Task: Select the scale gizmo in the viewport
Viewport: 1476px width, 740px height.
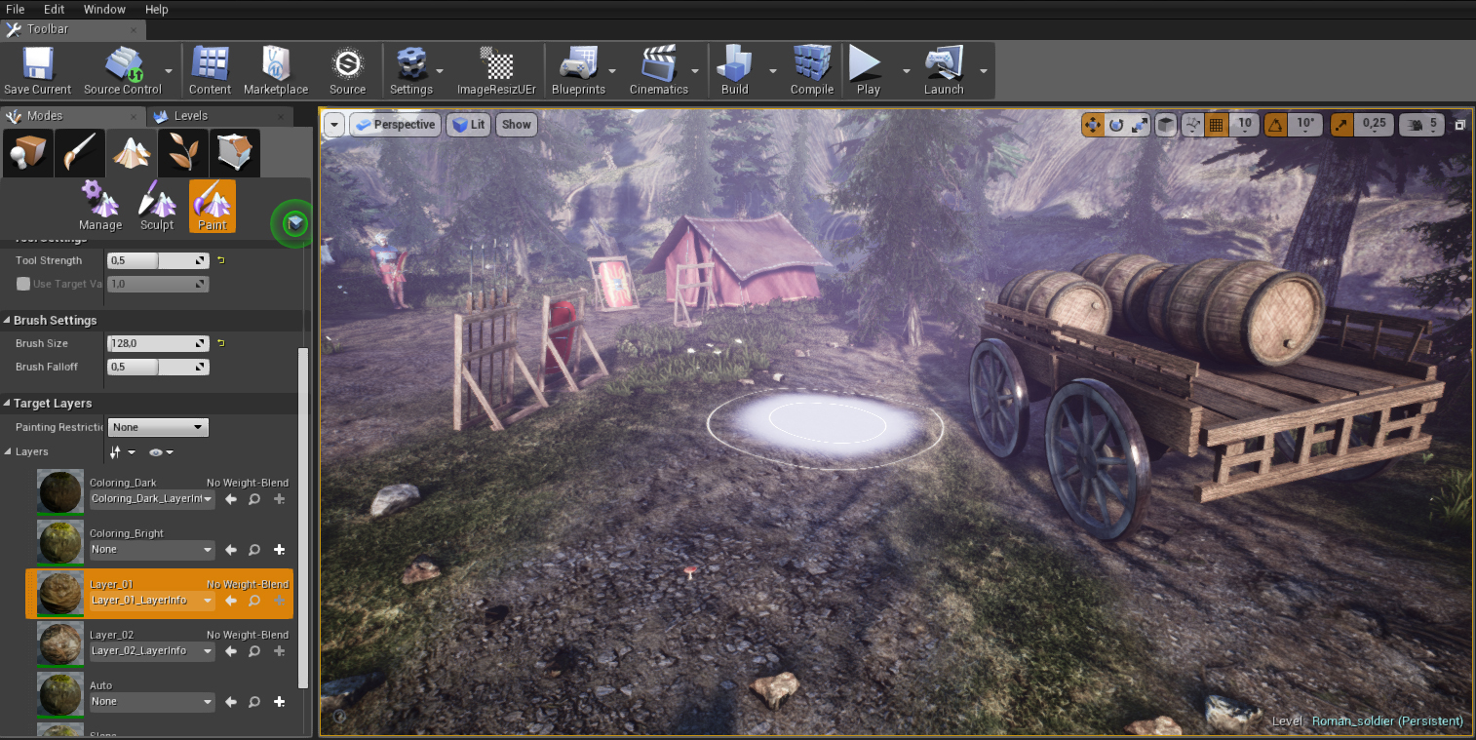Action: tap(1140, 125)
